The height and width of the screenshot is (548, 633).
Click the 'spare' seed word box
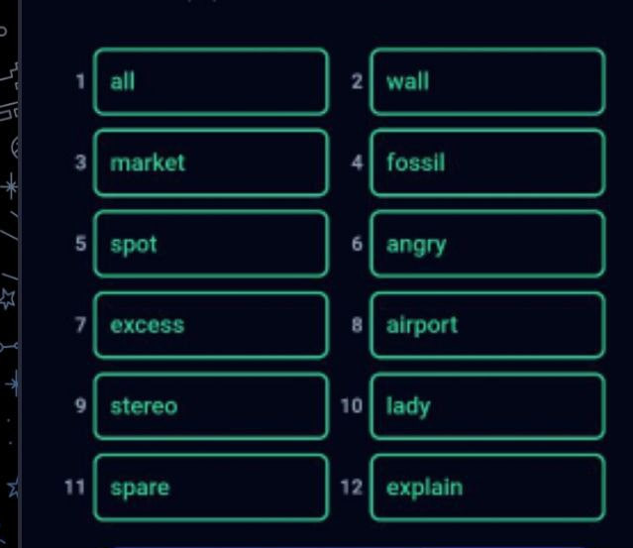click(210, 488)
